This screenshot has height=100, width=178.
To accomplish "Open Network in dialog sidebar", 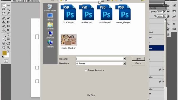I will (x=50, y=44).
